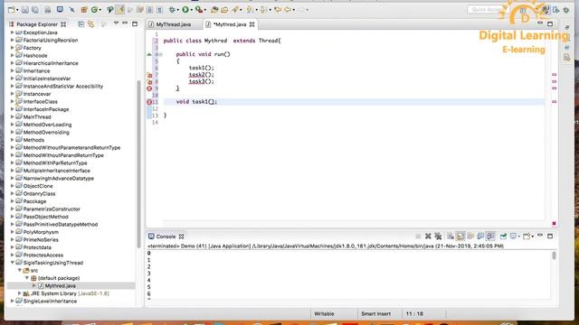Click the Save All icon
The width and height of the screenshot is (579, 325).
[35, 10]
